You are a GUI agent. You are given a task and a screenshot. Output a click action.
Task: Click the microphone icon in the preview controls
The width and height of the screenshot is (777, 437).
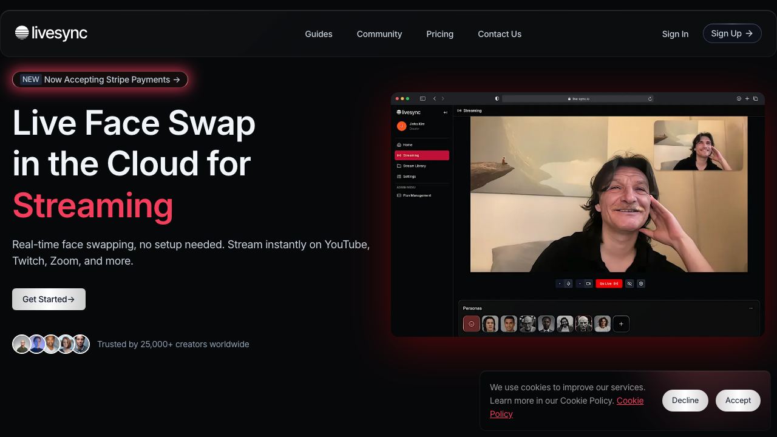pyautogui.click(x=569, y=283)
